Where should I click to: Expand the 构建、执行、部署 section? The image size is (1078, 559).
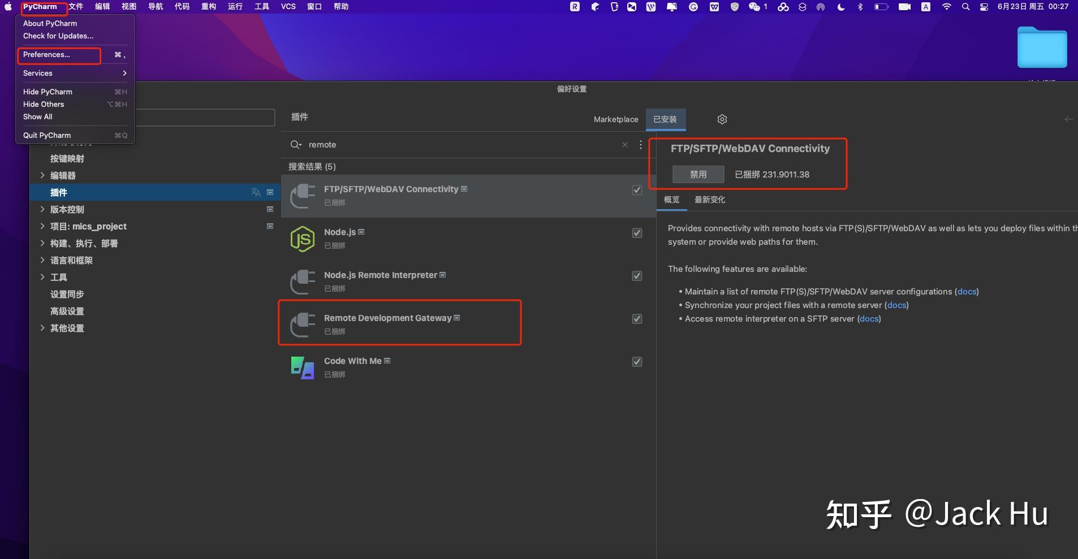click(43, 243)
